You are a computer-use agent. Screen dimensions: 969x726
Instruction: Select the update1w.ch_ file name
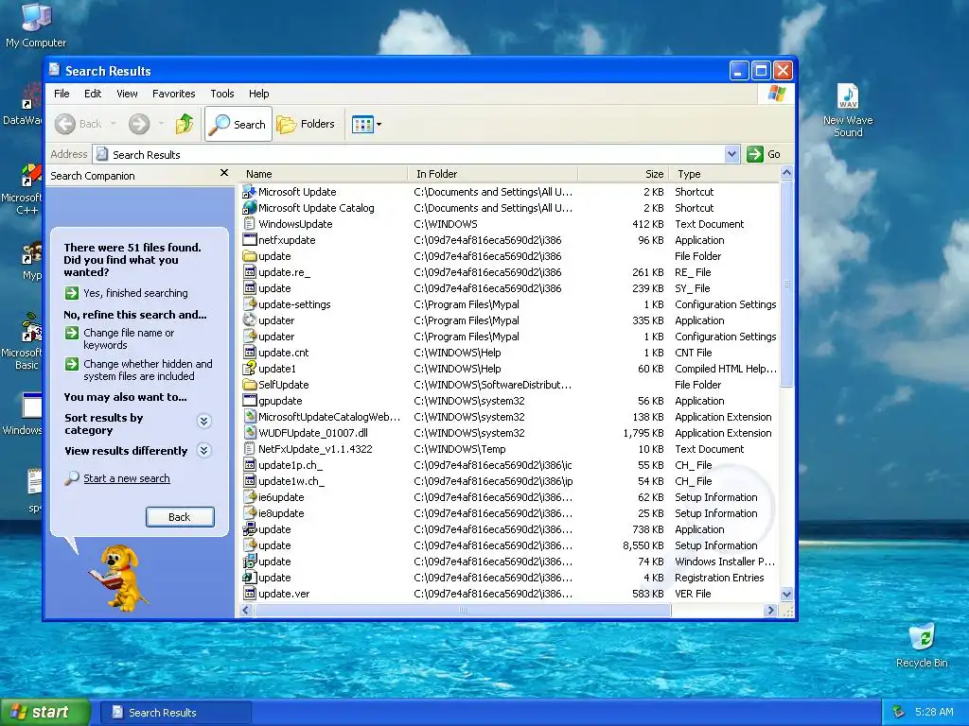tap(291, 481)
